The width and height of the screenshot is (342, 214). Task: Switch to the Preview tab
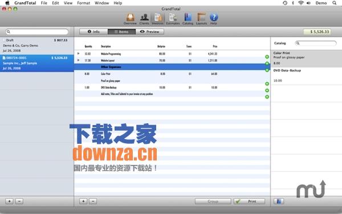[149, 31]
